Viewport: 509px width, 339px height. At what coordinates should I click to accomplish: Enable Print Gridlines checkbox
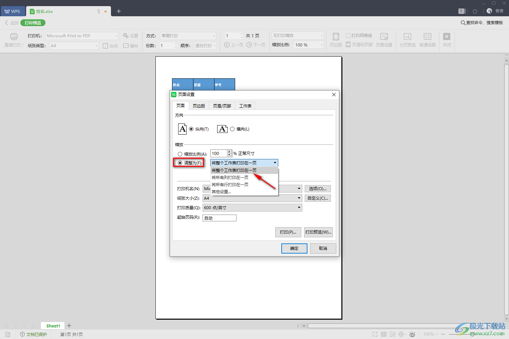pyautogui.click(x=348, y=35)
